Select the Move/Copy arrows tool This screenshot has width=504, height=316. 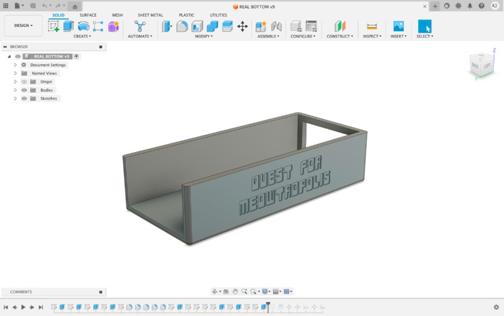click(x=243, y=26)
